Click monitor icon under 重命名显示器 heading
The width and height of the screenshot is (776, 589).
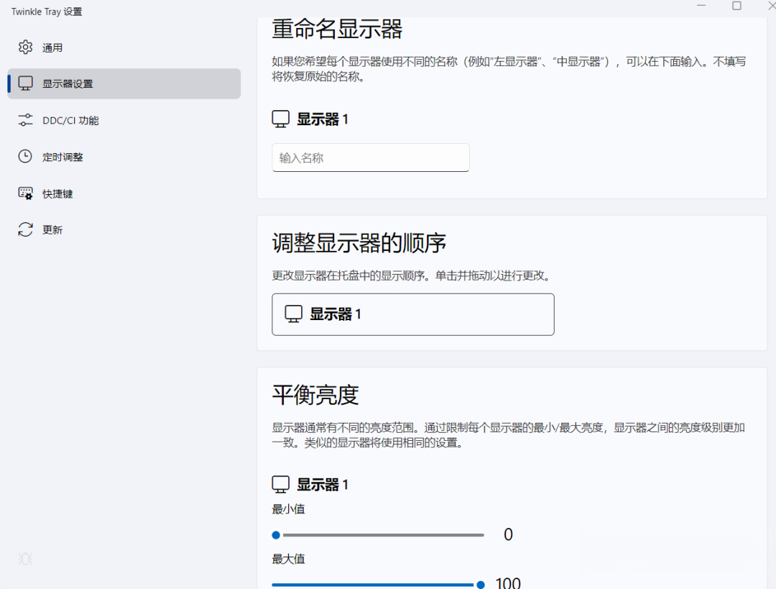click(281, 119)
